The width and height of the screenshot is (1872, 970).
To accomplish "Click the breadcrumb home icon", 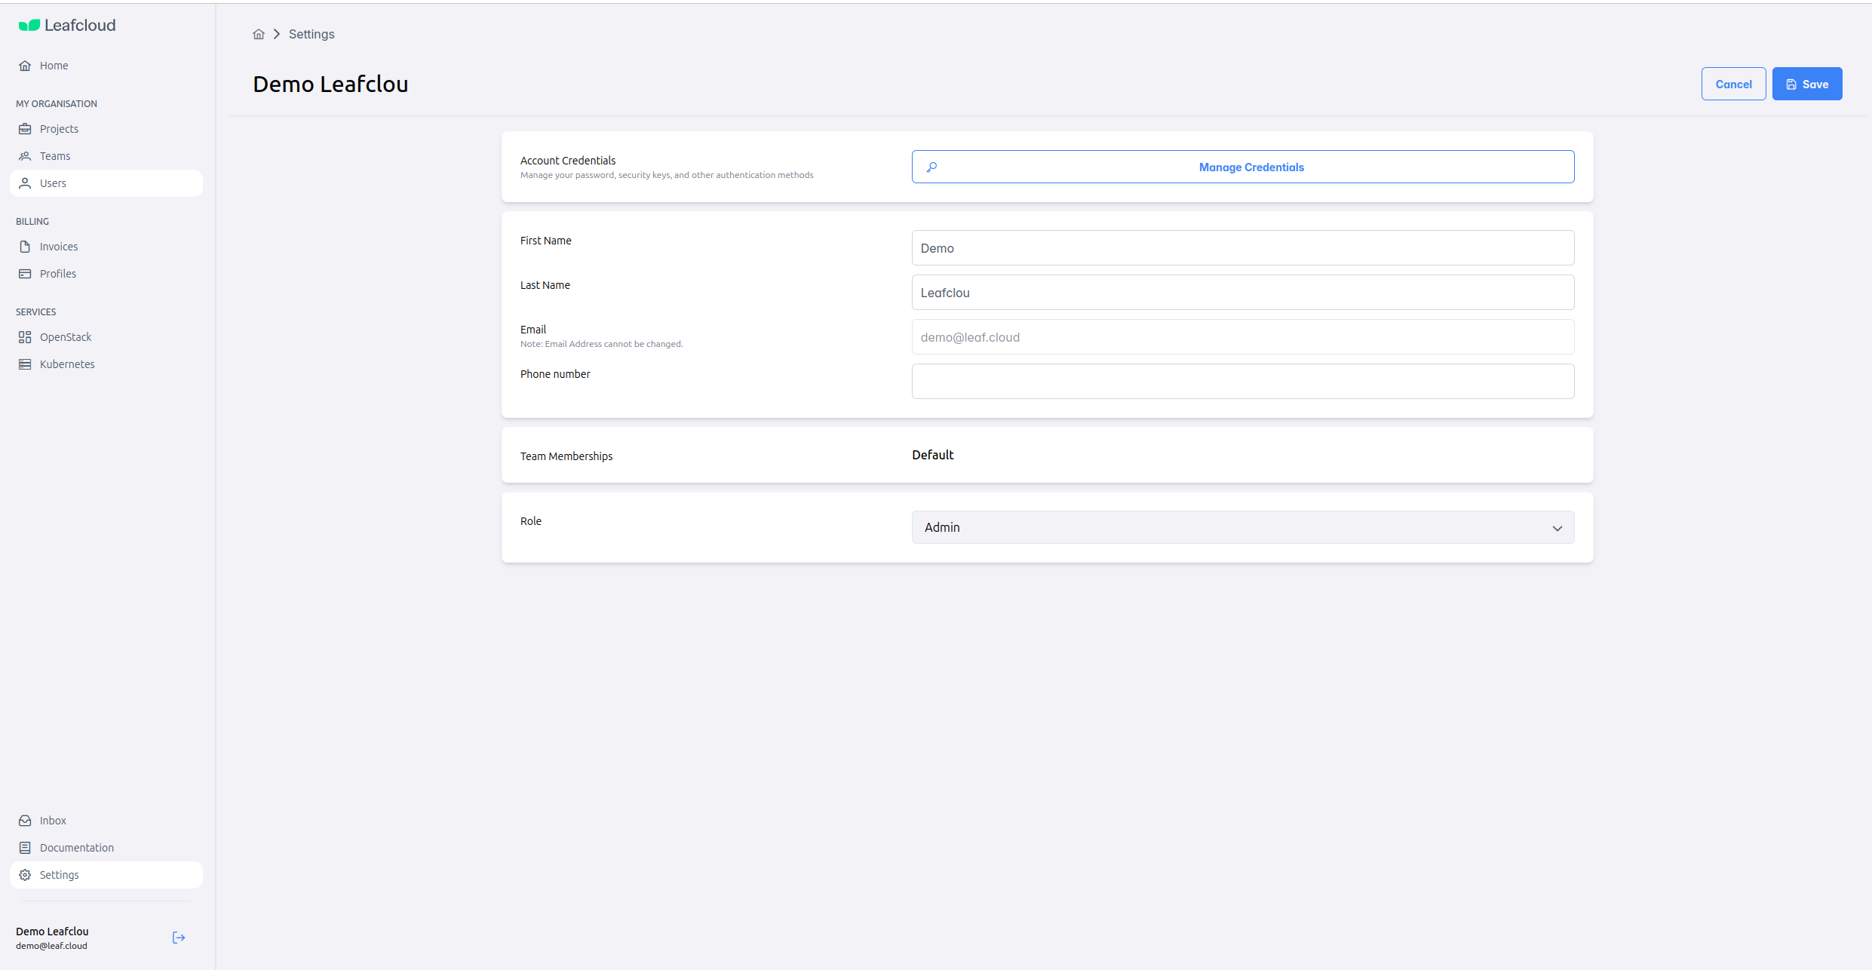I will pos(259,34).
